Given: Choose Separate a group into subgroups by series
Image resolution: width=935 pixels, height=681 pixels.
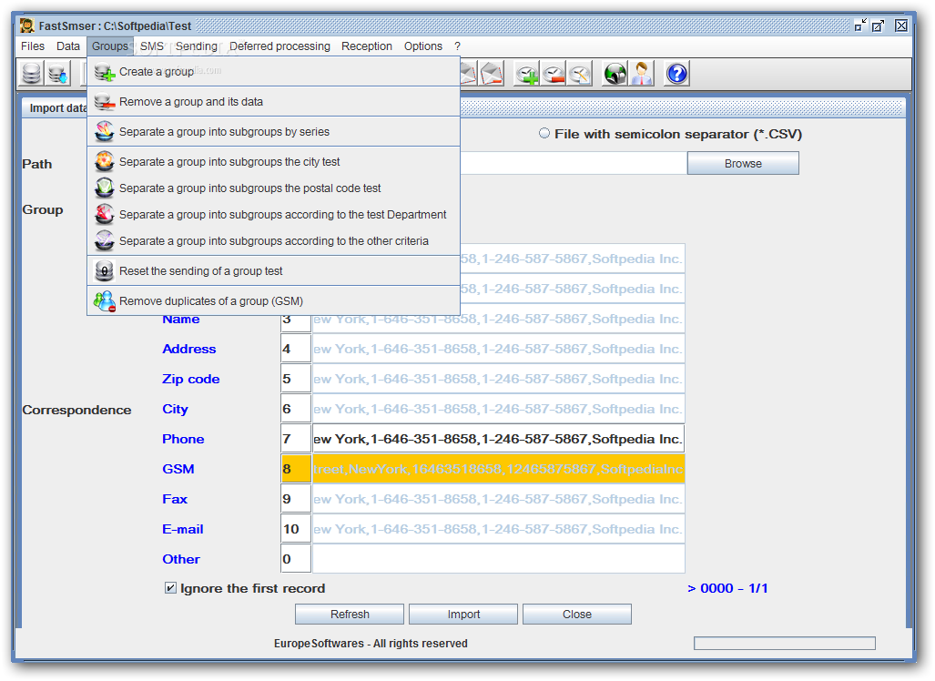Looking at the screenshot, I should tap(274, 131).
